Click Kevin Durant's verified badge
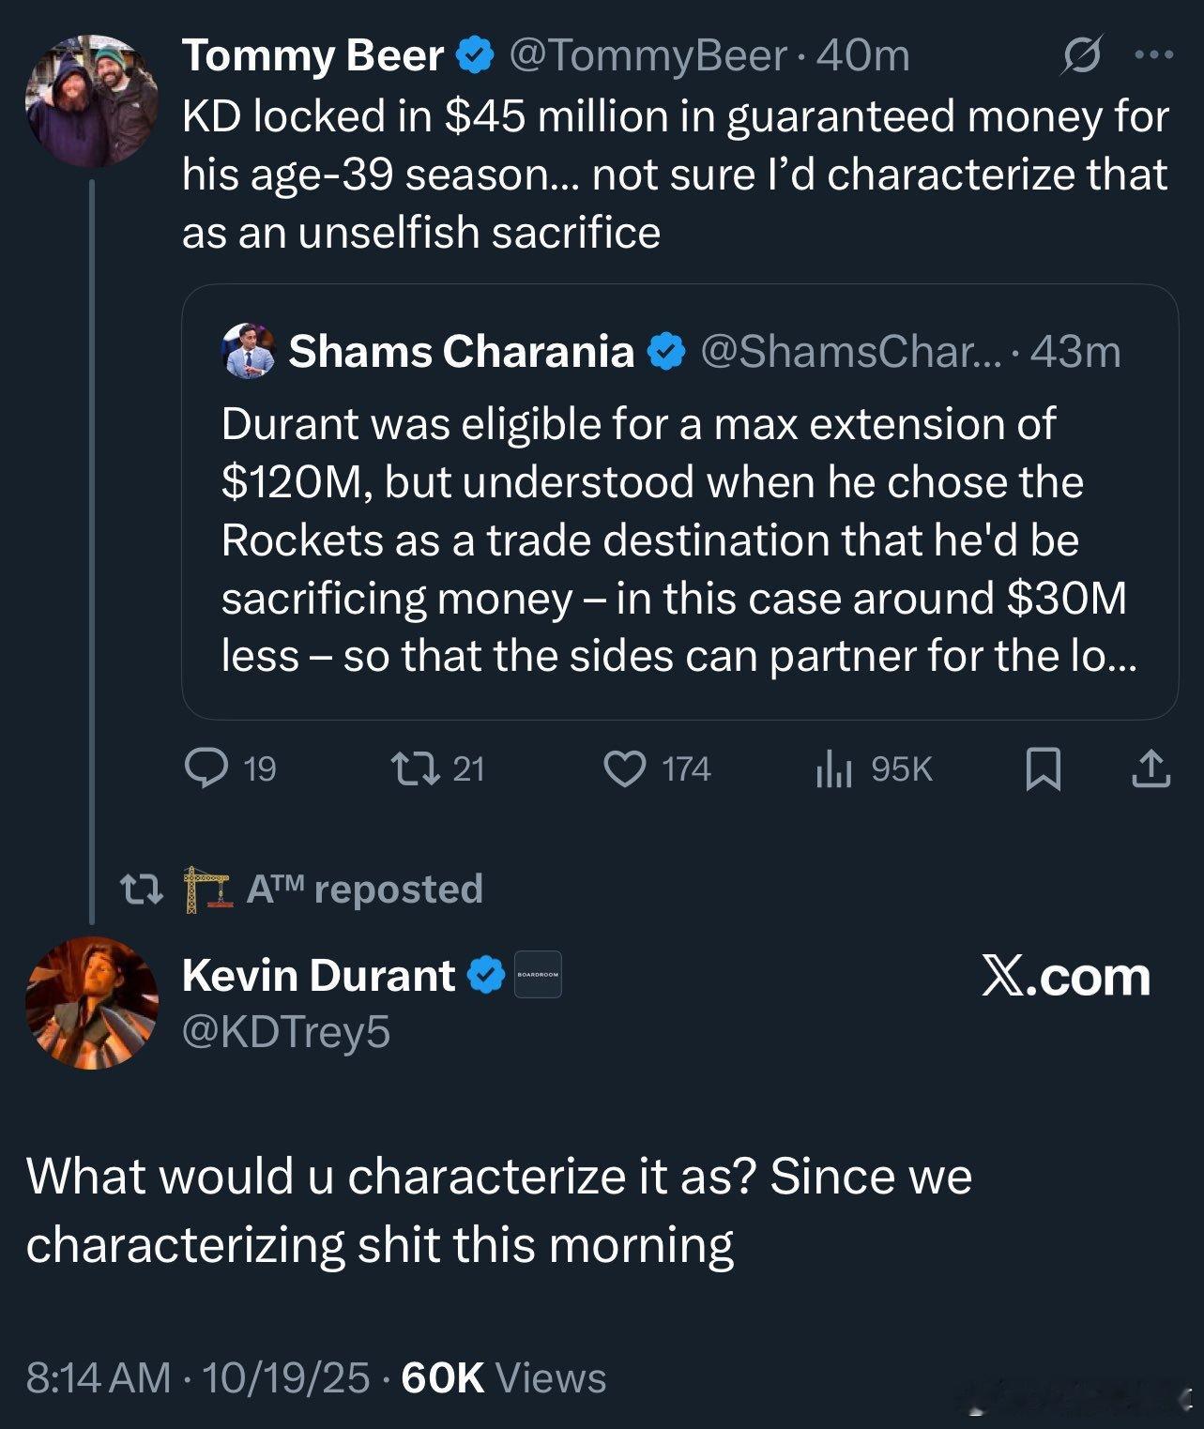1204x1429 pixels. click(x=486, y=975)
